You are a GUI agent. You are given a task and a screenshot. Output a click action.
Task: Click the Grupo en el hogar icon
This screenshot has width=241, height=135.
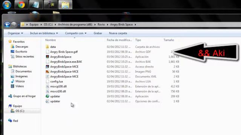tap(10, 96)
